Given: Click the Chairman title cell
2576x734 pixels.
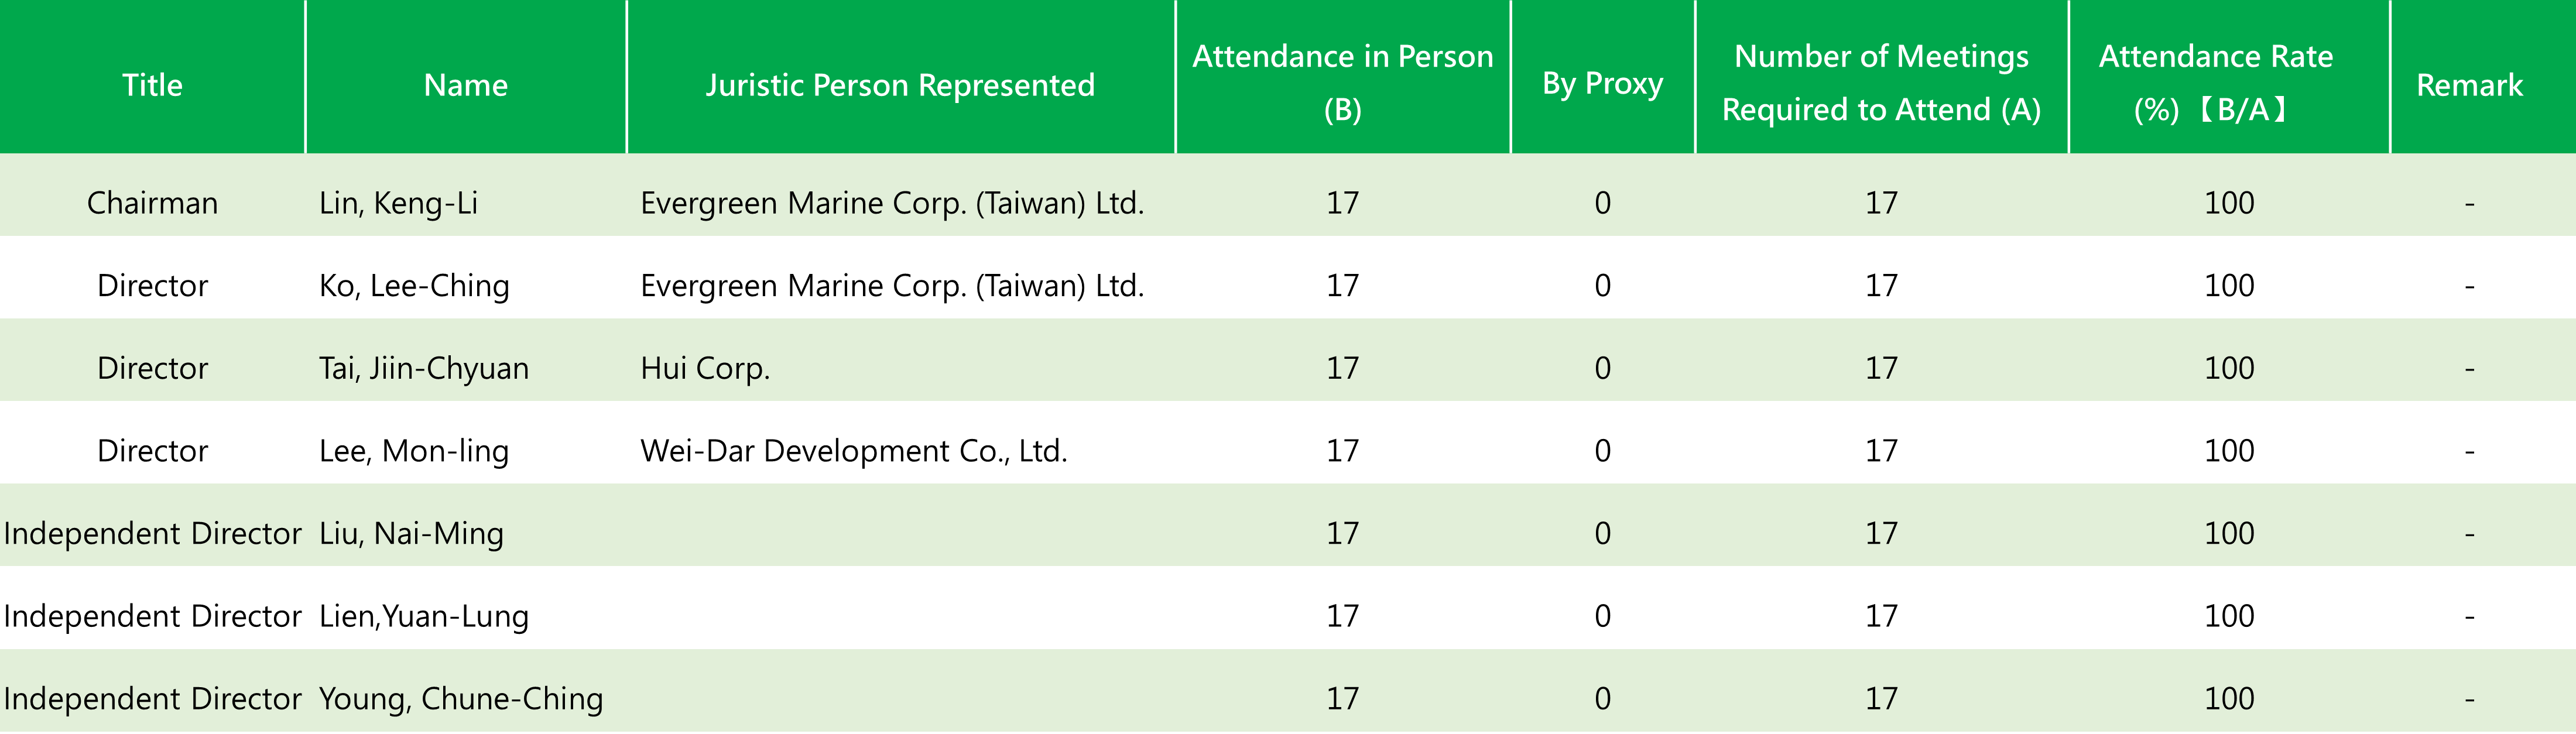Looking at the screenshot, I should coord(152,203).
